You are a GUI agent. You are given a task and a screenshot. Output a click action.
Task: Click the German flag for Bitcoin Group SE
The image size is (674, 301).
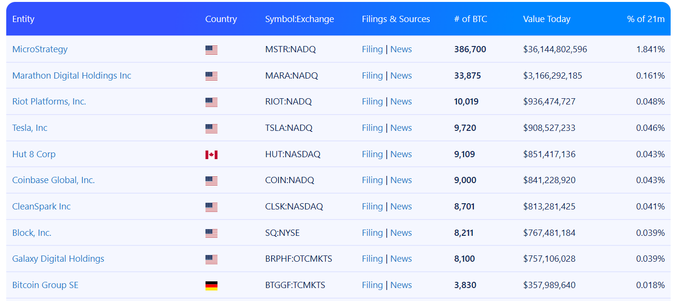pyautogui.click(x=211, y=286)
